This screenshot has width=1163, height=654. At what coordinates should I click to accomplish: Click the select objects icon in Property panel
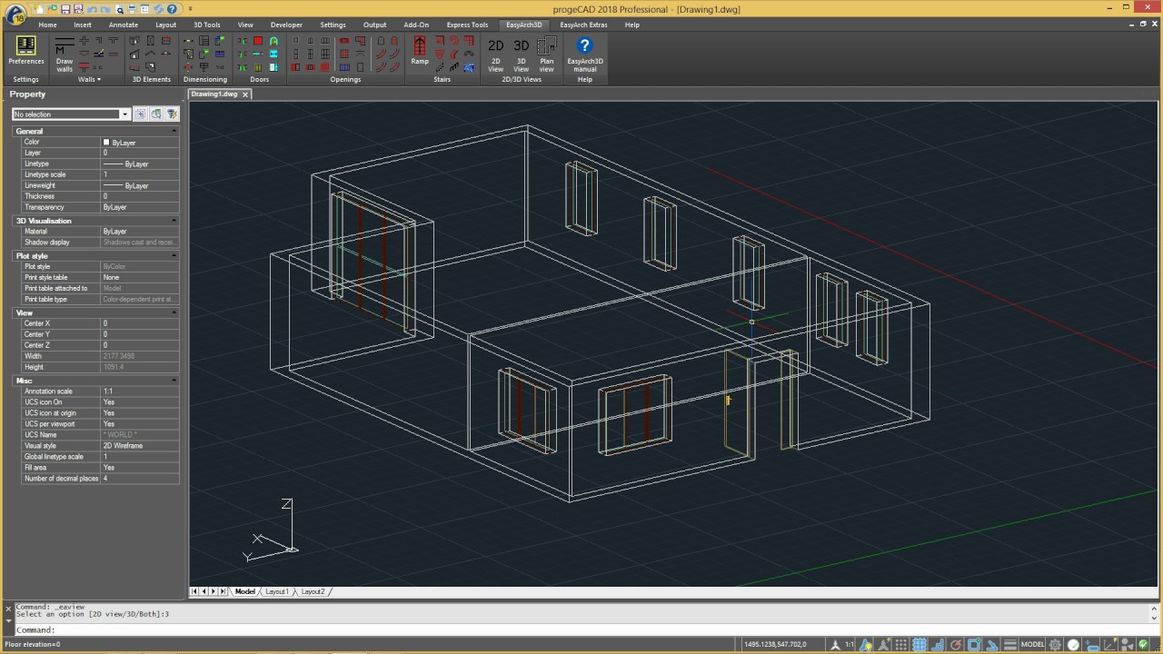(x=156, y=114)
